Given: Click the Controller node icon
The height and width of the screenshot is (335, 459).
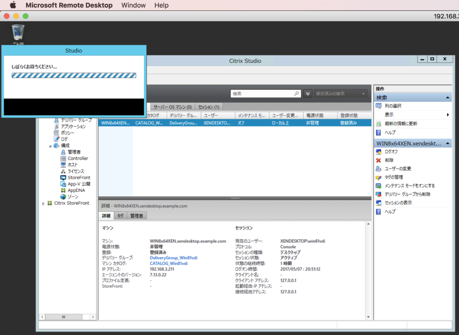Looking at the screenshot, I should point(63,158).
